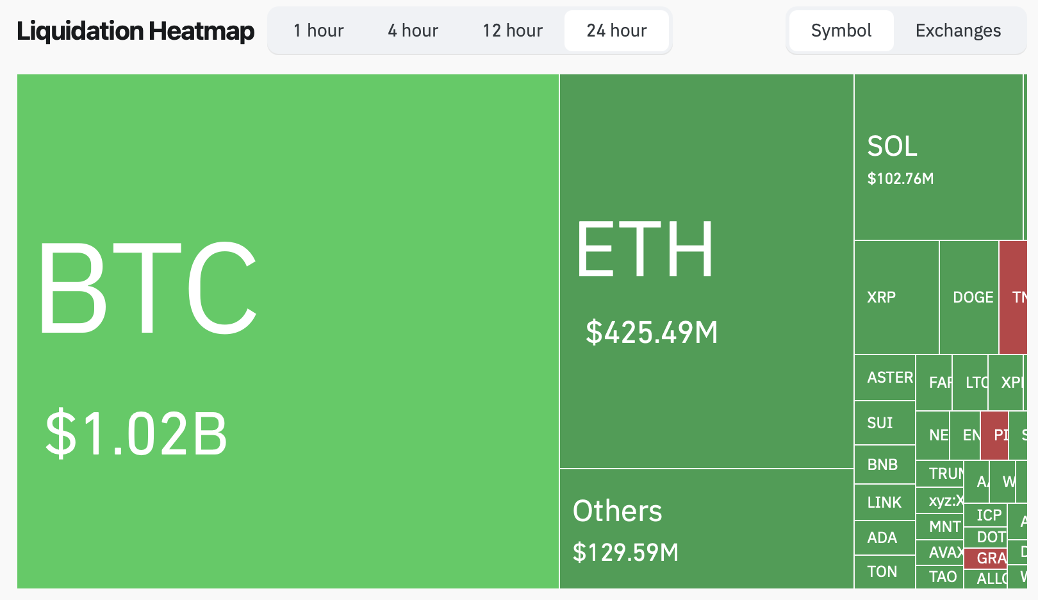
Task: Switch heatmap view to Exchanges
Action: [957, 31]
